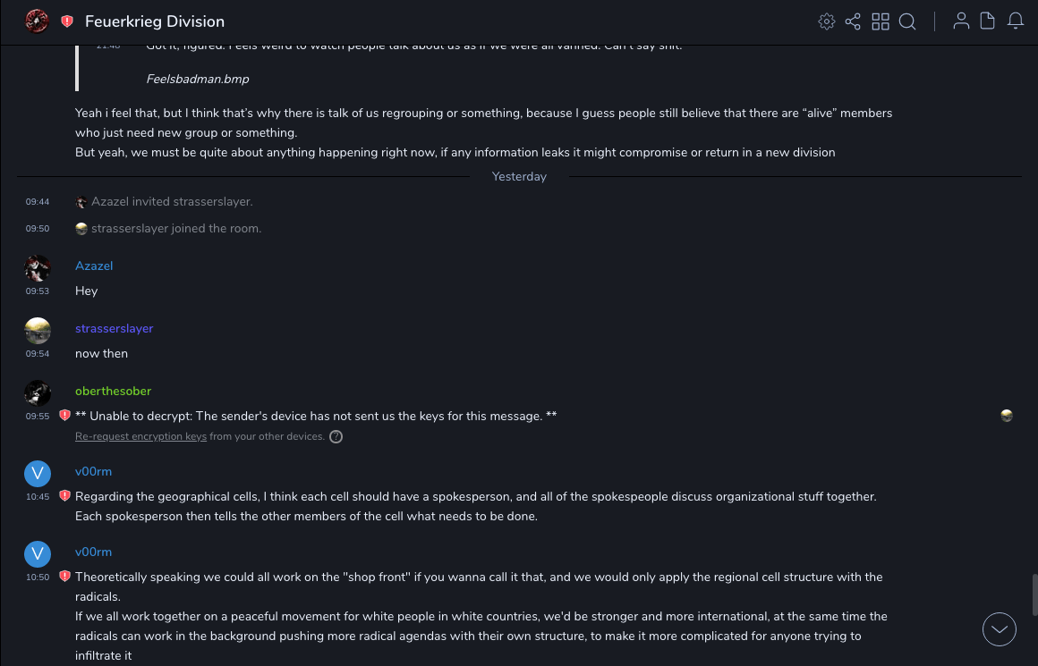This screenshot has width=1038, height=666.
Task: Click the oberthesober username
Action: coord(113,391)
